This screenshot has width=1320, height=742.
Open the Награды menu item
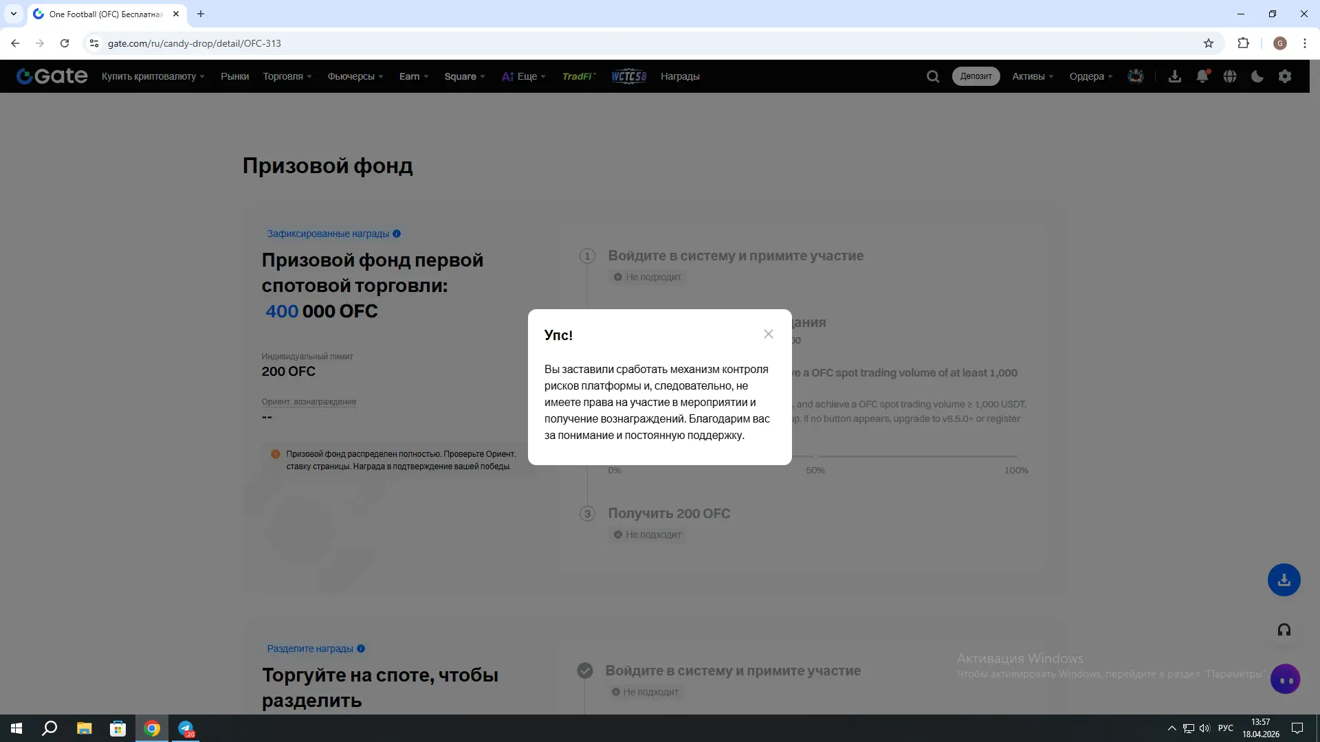click(x=679, y=76)
